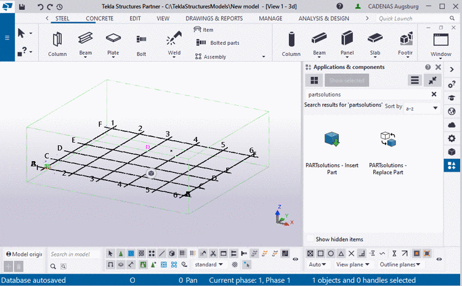This screenshot has height=286, width=462.
Task: Click the Show selected button
Action: 346,80
